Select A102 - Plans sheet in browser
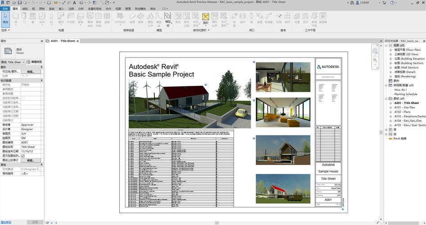 pos(403,112)
